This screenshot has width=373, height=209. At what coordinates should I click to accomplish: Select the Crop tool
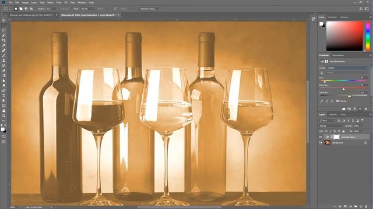tap(3, 40)
